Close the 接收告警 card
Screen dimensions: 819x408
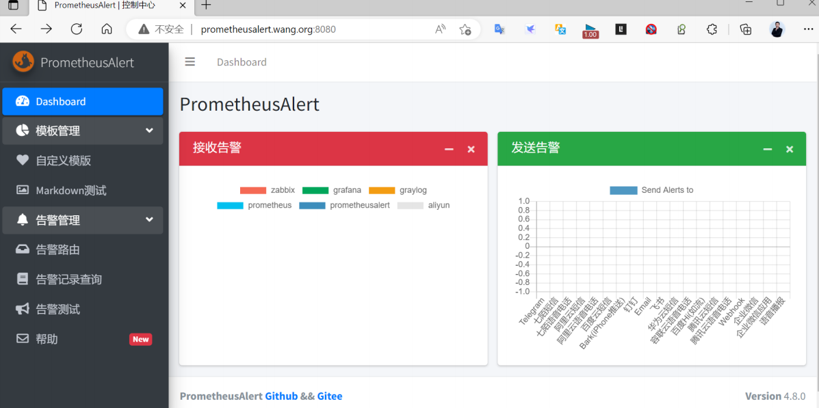471,149
